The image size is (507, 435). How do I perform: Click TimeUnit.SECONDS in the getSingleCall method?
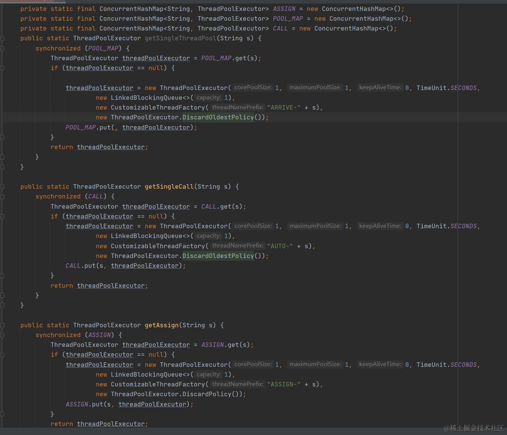pos(447,226)
